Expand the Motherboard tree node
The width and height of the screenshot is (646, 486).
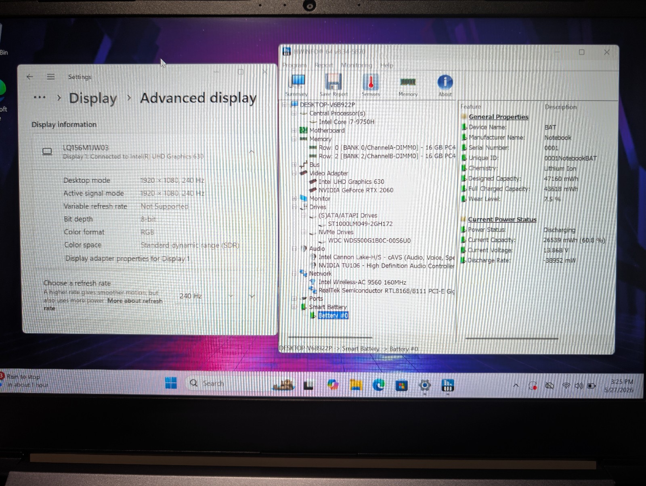click(294, 130)
